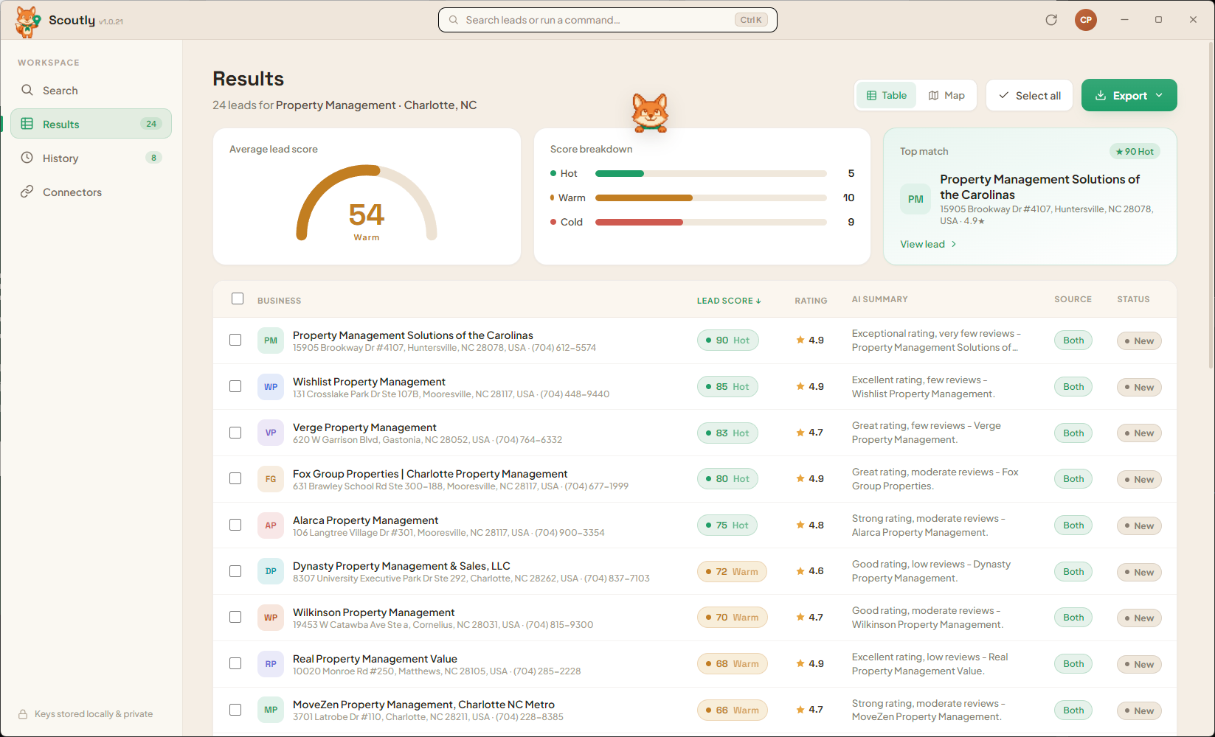This screenshot has height=737, width=1215.
Task: Click the Connectors link icon
Action: 27,192
